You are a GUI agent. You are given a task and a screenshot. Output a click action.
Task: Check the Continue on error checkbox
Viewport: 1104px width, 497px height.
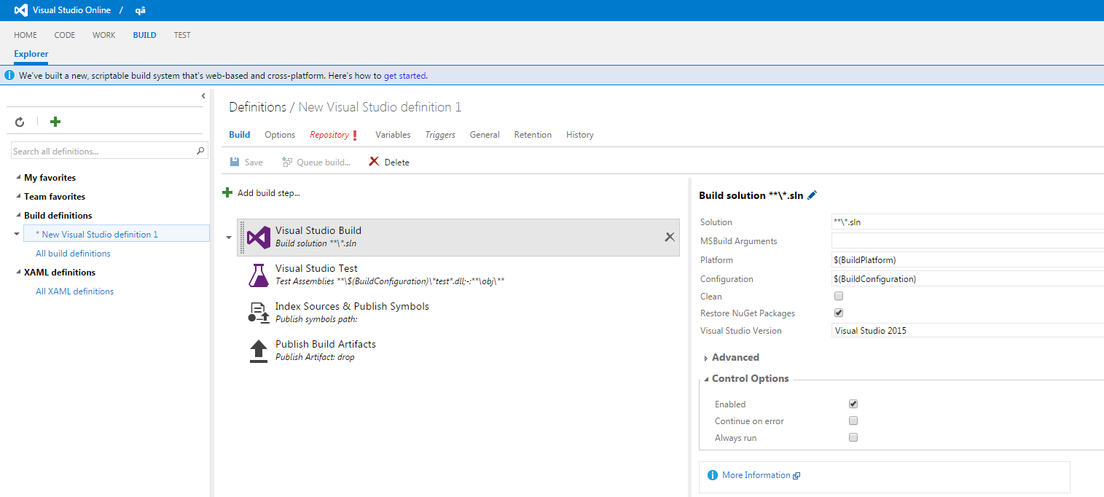853,420
